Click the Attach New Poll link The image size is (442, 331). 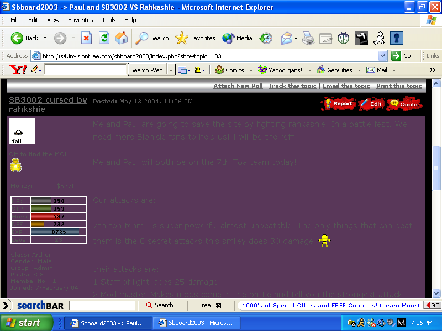tap(238, 86)
